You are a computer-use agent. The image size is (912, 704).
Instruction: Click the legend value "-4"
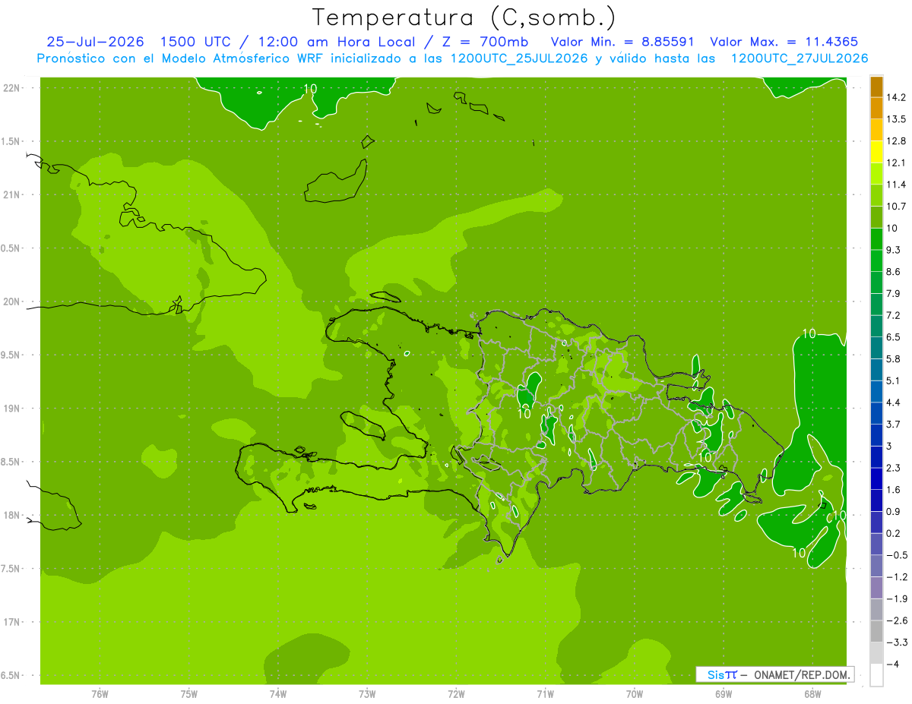892,664
